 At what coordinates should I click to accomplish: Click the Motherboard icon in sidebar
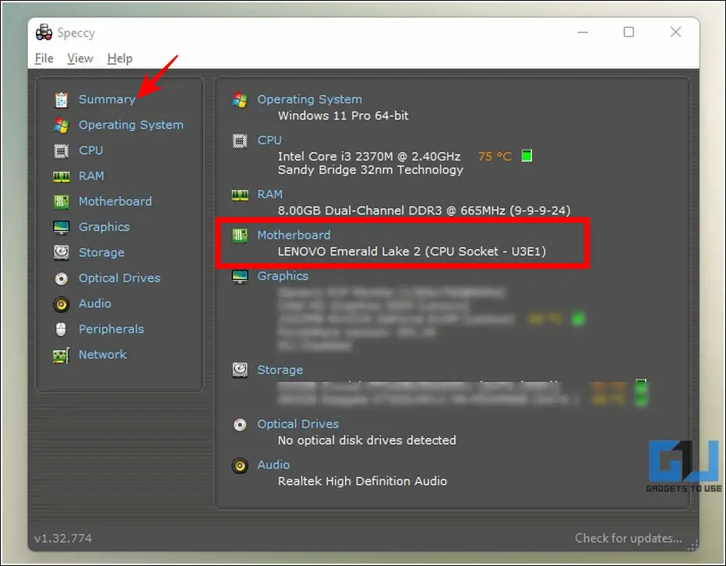(61, 202)
